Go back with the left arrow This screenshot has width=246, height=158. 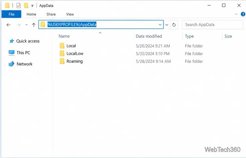[8, 25]
